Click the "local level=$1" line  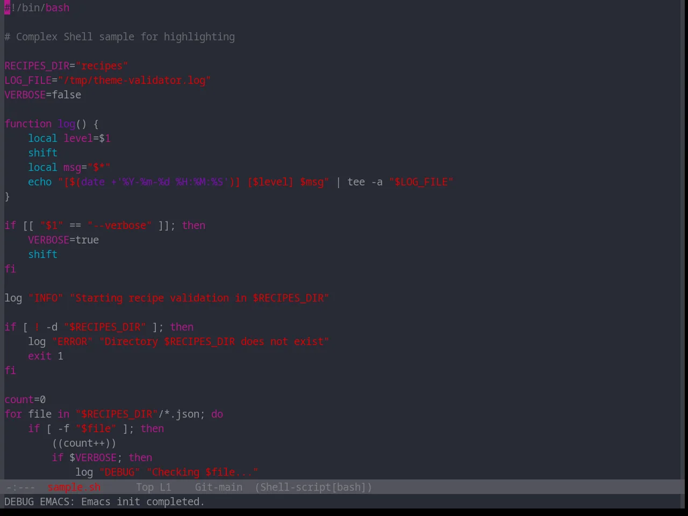click(x=69, y=139)
